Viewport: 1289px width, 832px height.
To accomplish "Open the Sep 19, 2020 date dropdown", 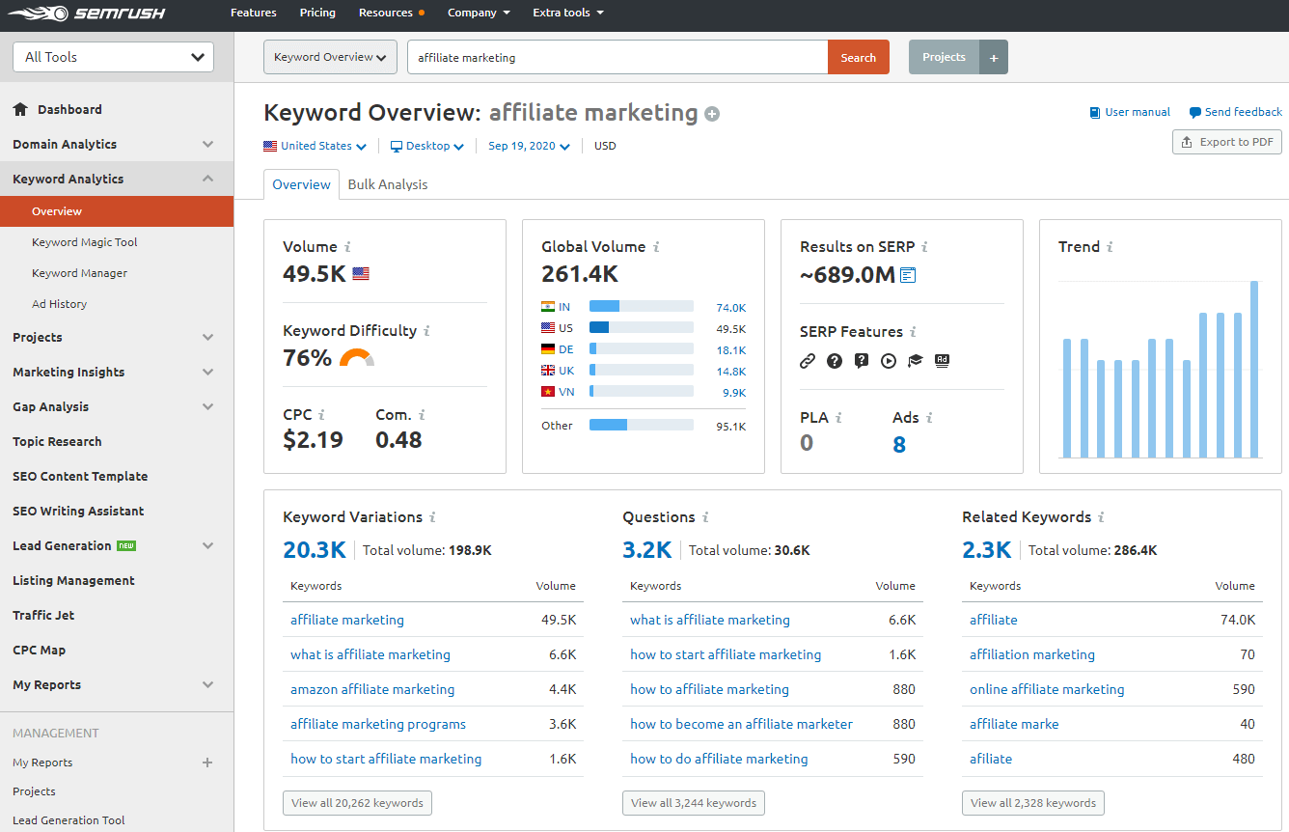I will coord(529,147).
